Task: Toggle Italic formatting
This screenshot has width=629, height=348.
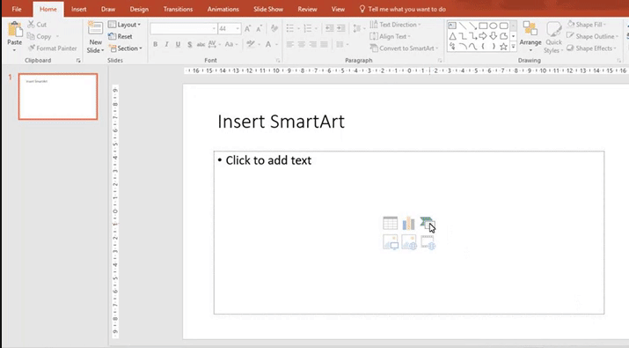Action: click(x=166, y=44)
